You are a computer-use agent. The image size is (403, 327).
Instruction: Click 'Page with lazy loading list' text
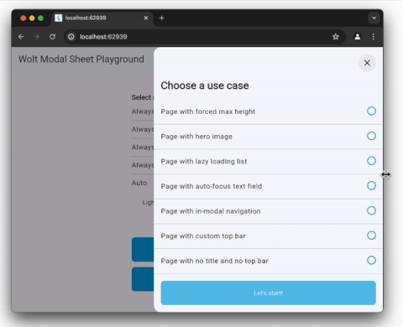click(x=204, y=161)
